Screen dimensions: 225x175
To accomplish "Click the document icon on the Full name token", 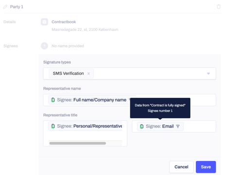I will pos(53,100).
